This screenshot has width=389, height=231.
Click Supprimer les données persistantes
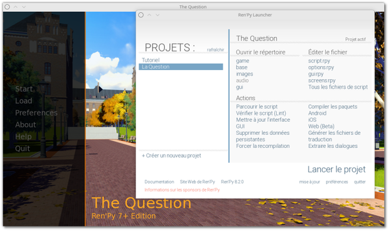(x=263, y=136)
